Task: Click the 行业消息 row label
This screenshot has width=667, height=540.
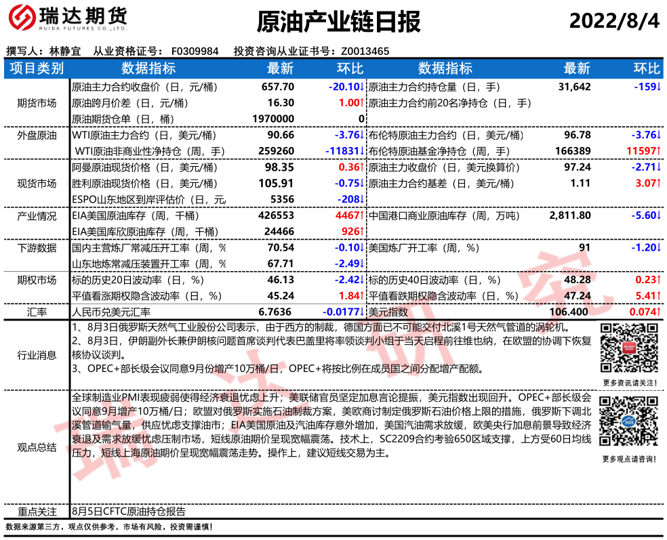Action: click(x=37, y=355)
